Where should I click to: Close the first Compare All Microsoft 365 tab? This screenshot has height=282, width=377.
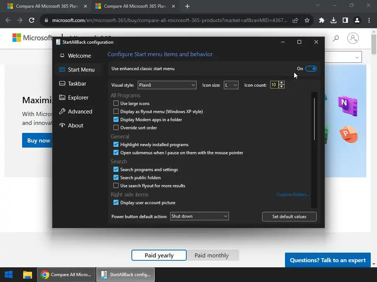[x=85, y=6]
